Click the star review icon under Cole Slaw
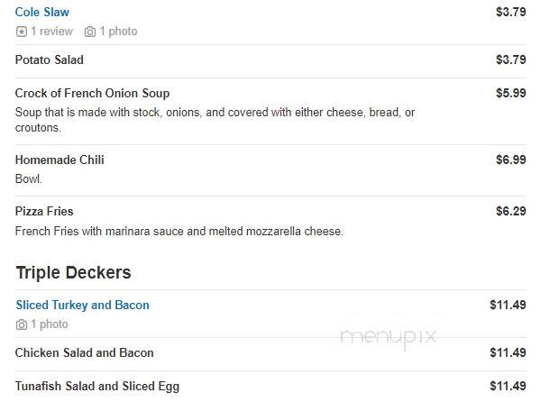This screenshot has width=550, height=411. pos(22,32)
